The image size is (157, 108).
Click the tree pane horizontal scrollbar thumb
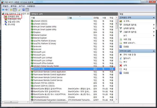[x=11, y=102]
